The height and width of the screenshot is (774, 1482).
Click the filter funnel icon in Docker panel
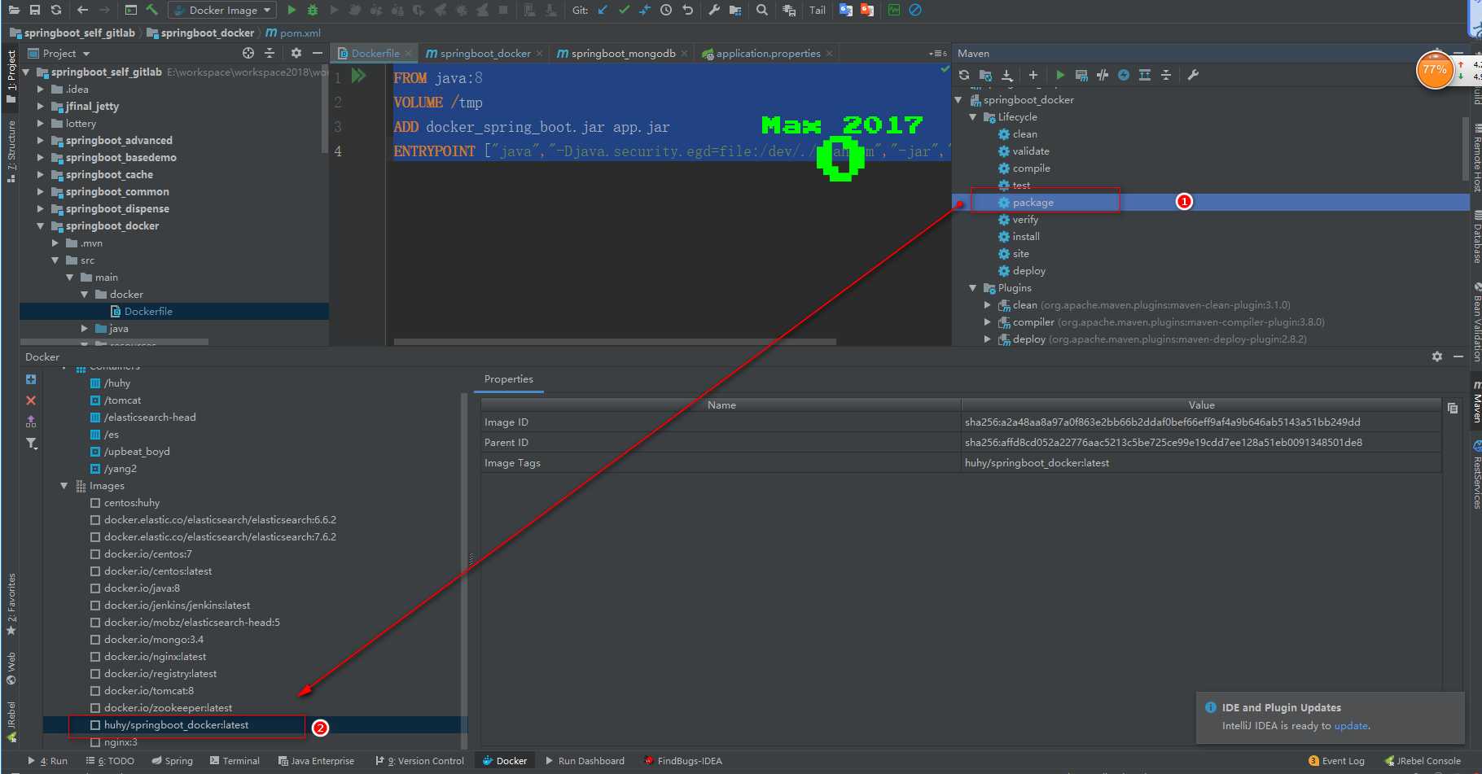pos(31,443)
